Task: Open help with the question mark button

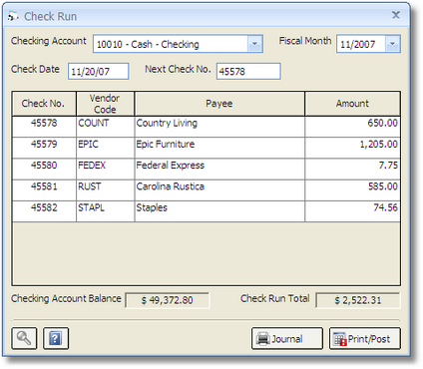Action: point(56,338)
